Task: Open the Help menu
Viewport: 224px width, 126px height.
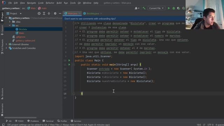Action: (96, 3)
